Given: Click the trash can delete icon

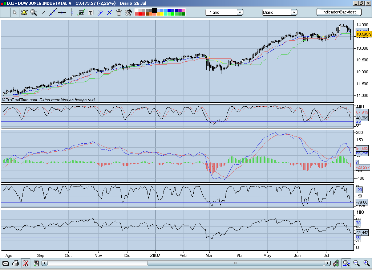Looking at the screenshot, I should [119, 13].
